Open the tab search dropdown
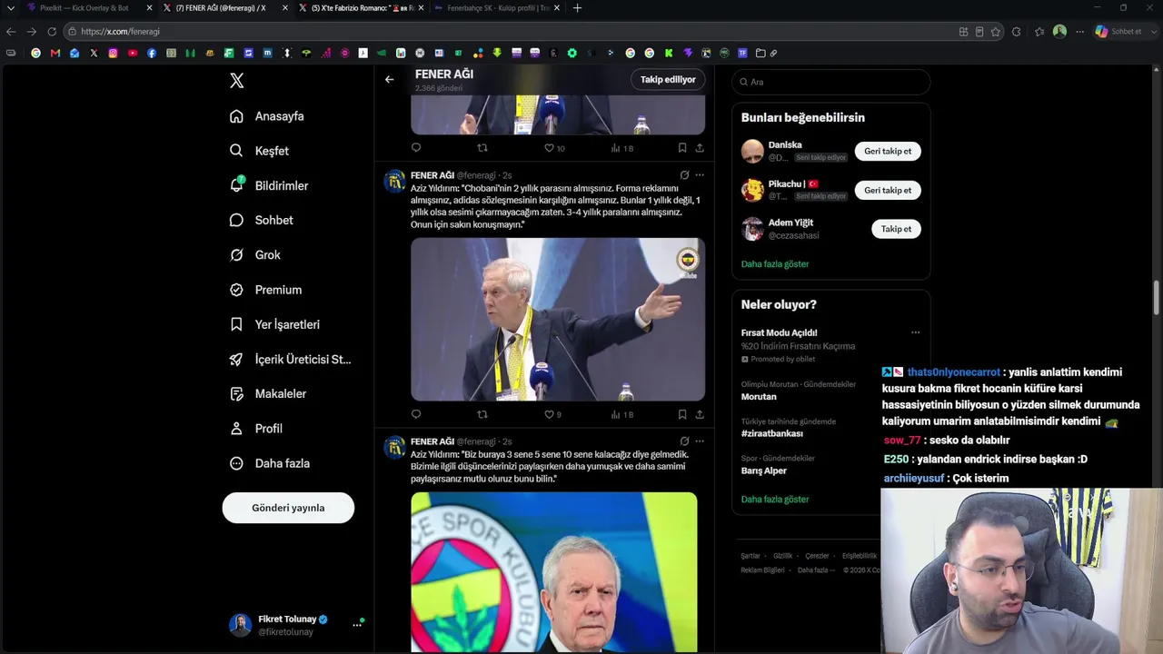Screen dimensions: 1163x654 [10, 8]
